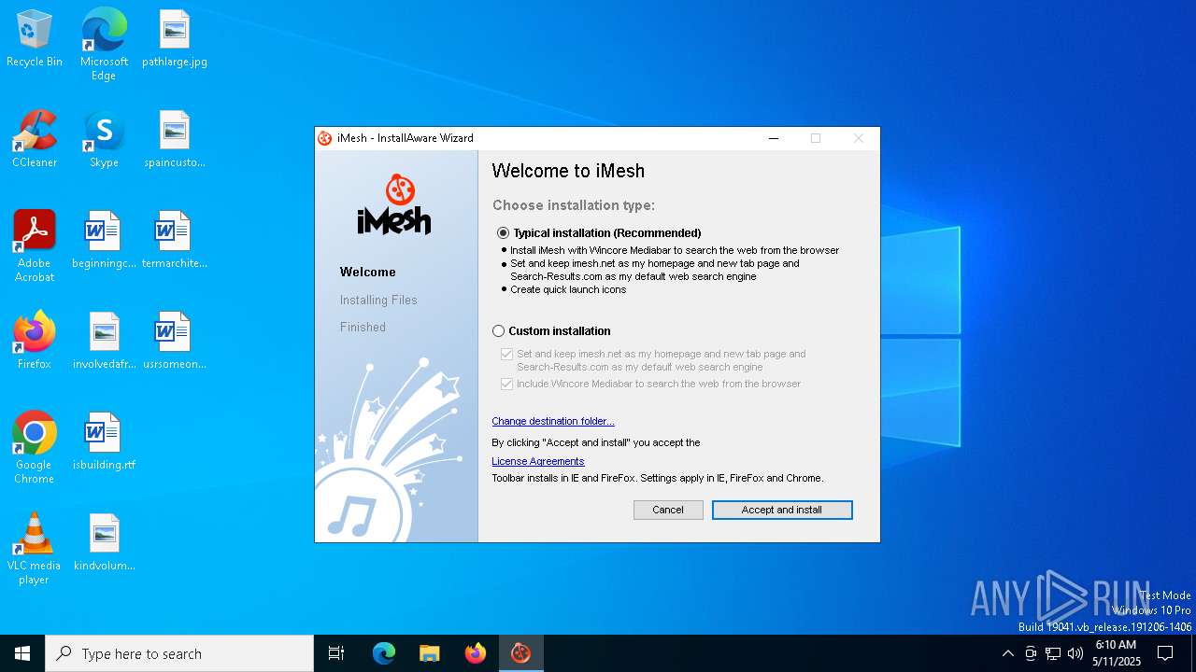Screen dimensions: 1196x672
Task: Open the Windows Start menu
Action: pos(22,653)
